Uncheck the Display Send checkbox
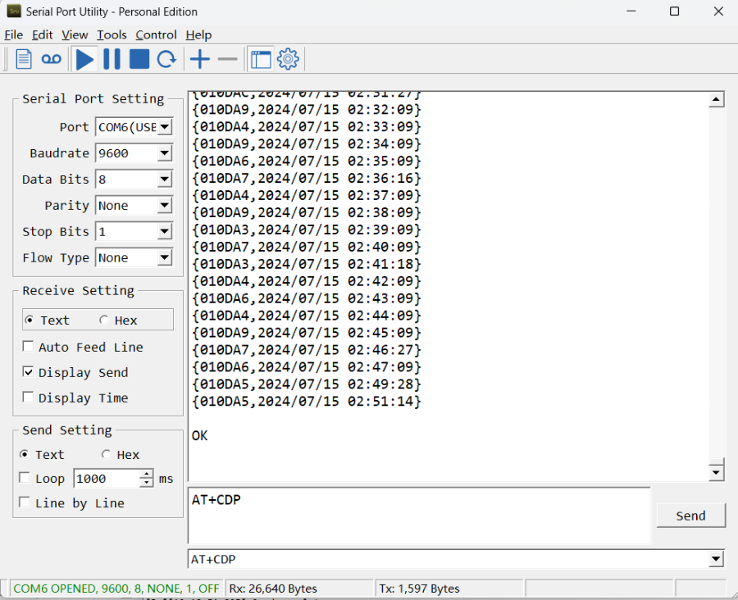Image resolution: width=738 pixels, height=600 pixels. (x=28, y=372)
